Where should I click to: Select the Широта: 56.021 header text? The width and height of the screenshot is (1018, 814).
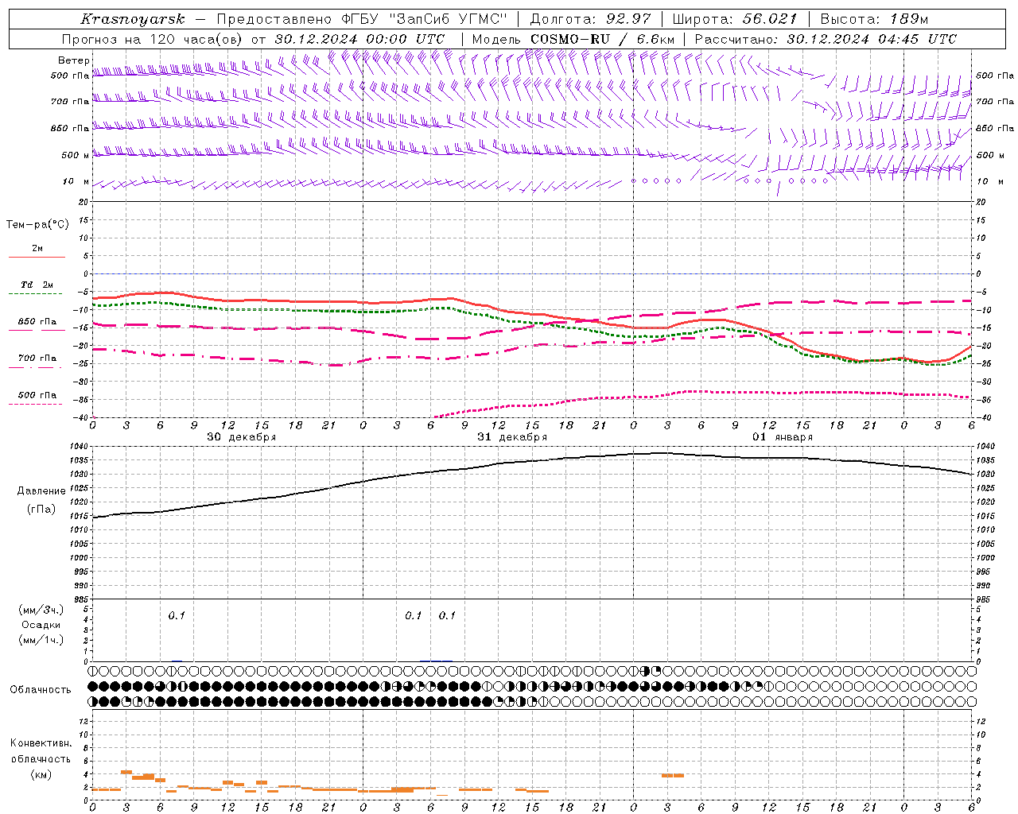point(735,19)
